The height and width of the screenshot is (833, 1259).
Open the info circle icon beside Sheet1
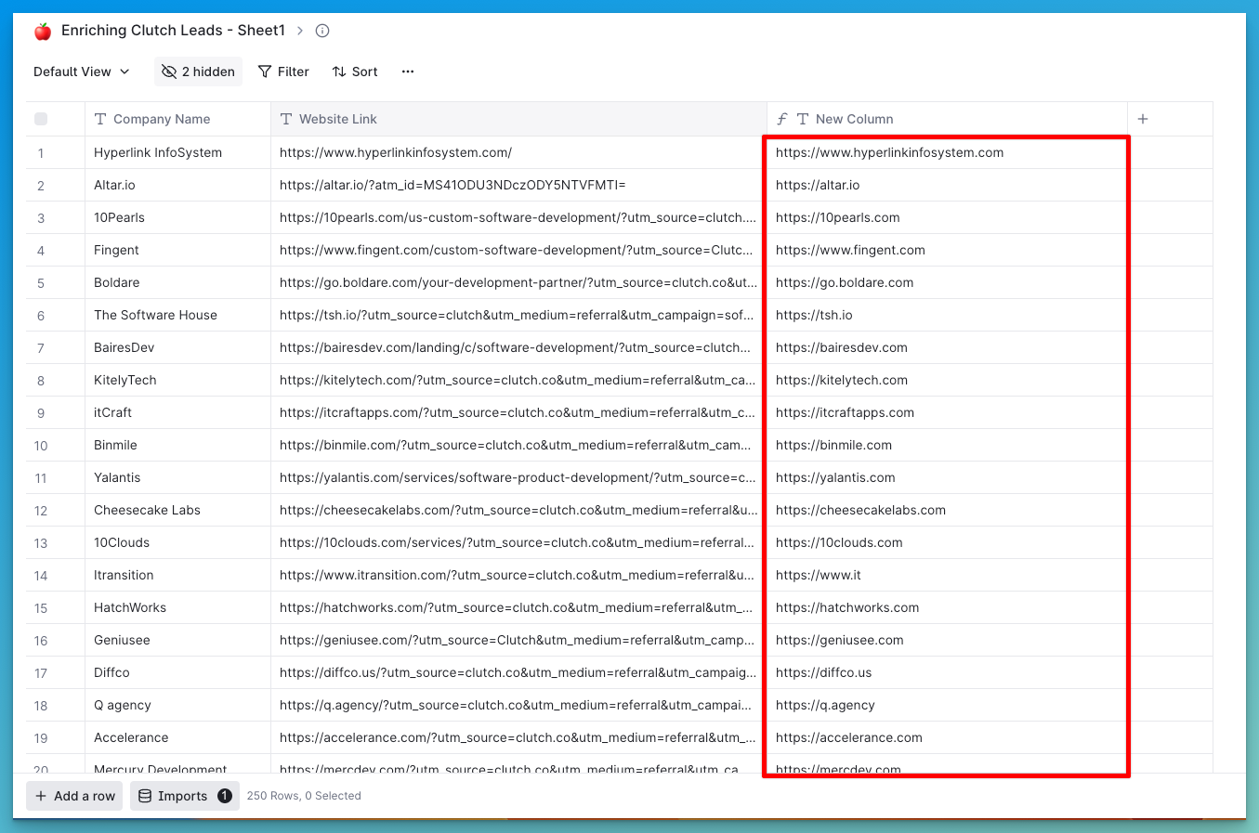[322, 31]
